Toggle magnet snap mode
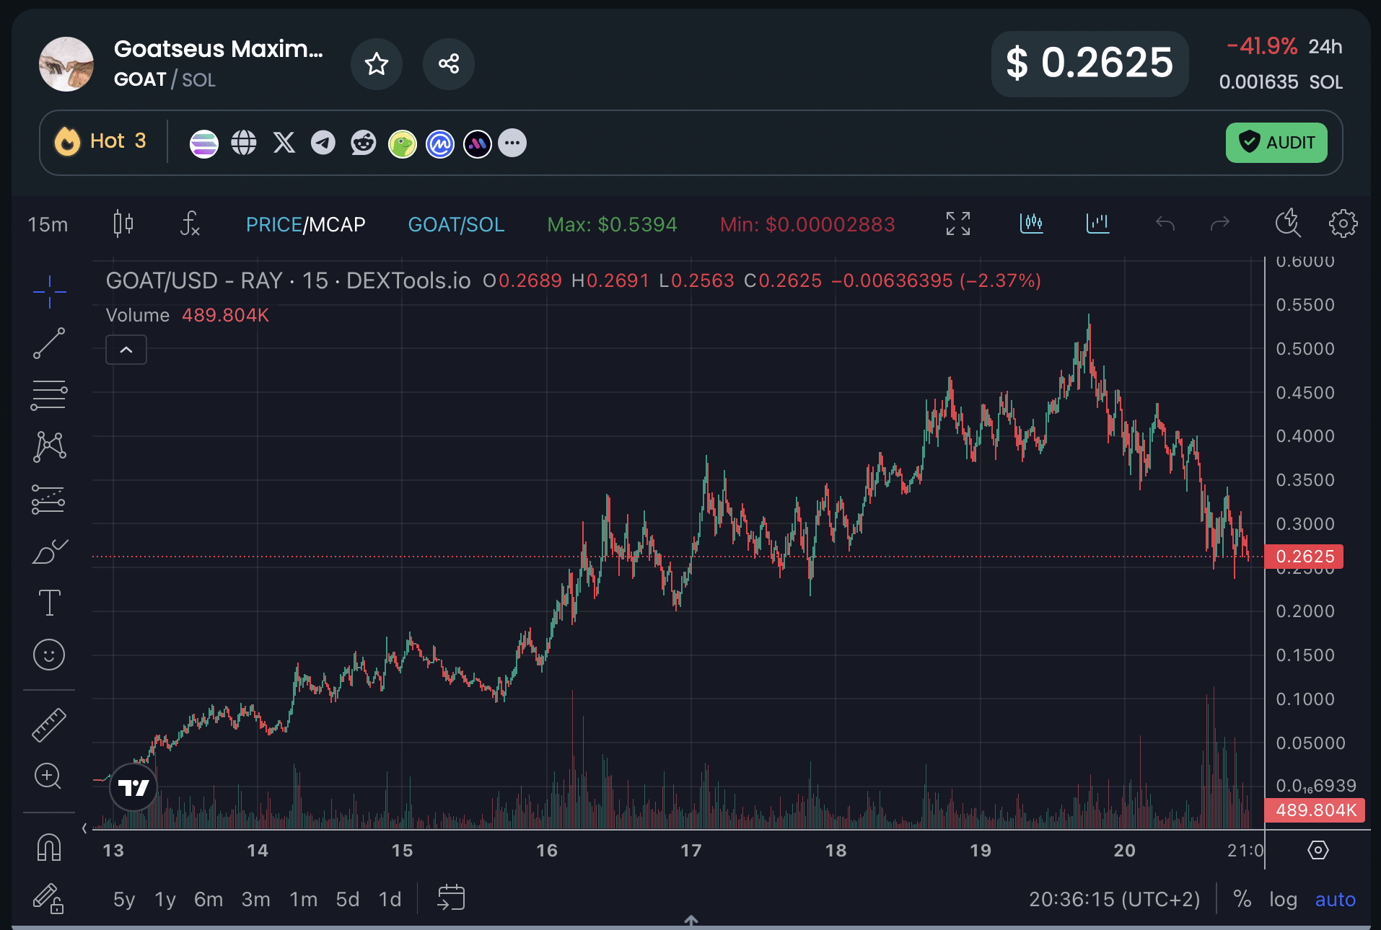This screenshot has width=1381, height=930. tap(48, 847)
